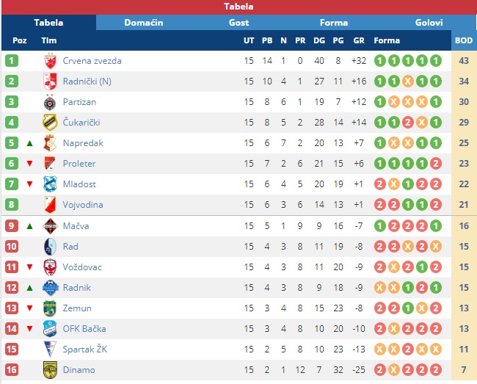Click the Crvena zvezda club crest
Image resolution: width=477 pixels, height=384 pixels.
click(x=50, y=61)
